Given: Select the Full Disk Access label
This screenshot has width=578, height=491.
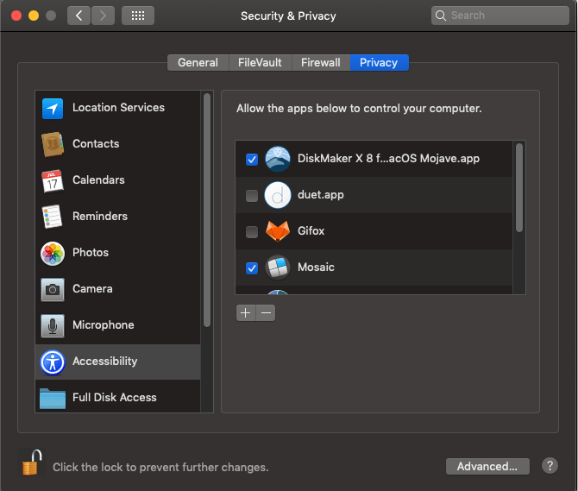Looking at the screenshot, I should pyautogui.click(x=114, y=397).
